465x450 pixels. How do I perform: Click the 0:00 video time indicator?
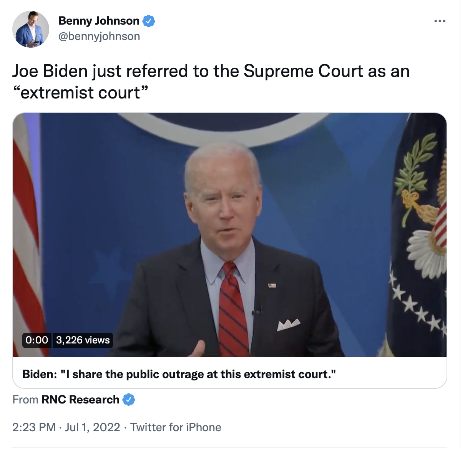[37, 340]
